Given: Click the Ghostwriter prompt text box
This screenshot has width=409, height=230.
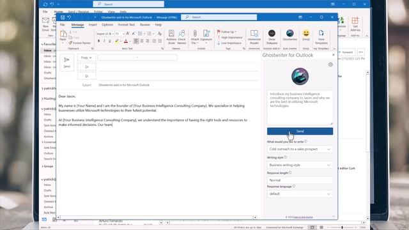Looking at the screenshot, I should 300,107.
